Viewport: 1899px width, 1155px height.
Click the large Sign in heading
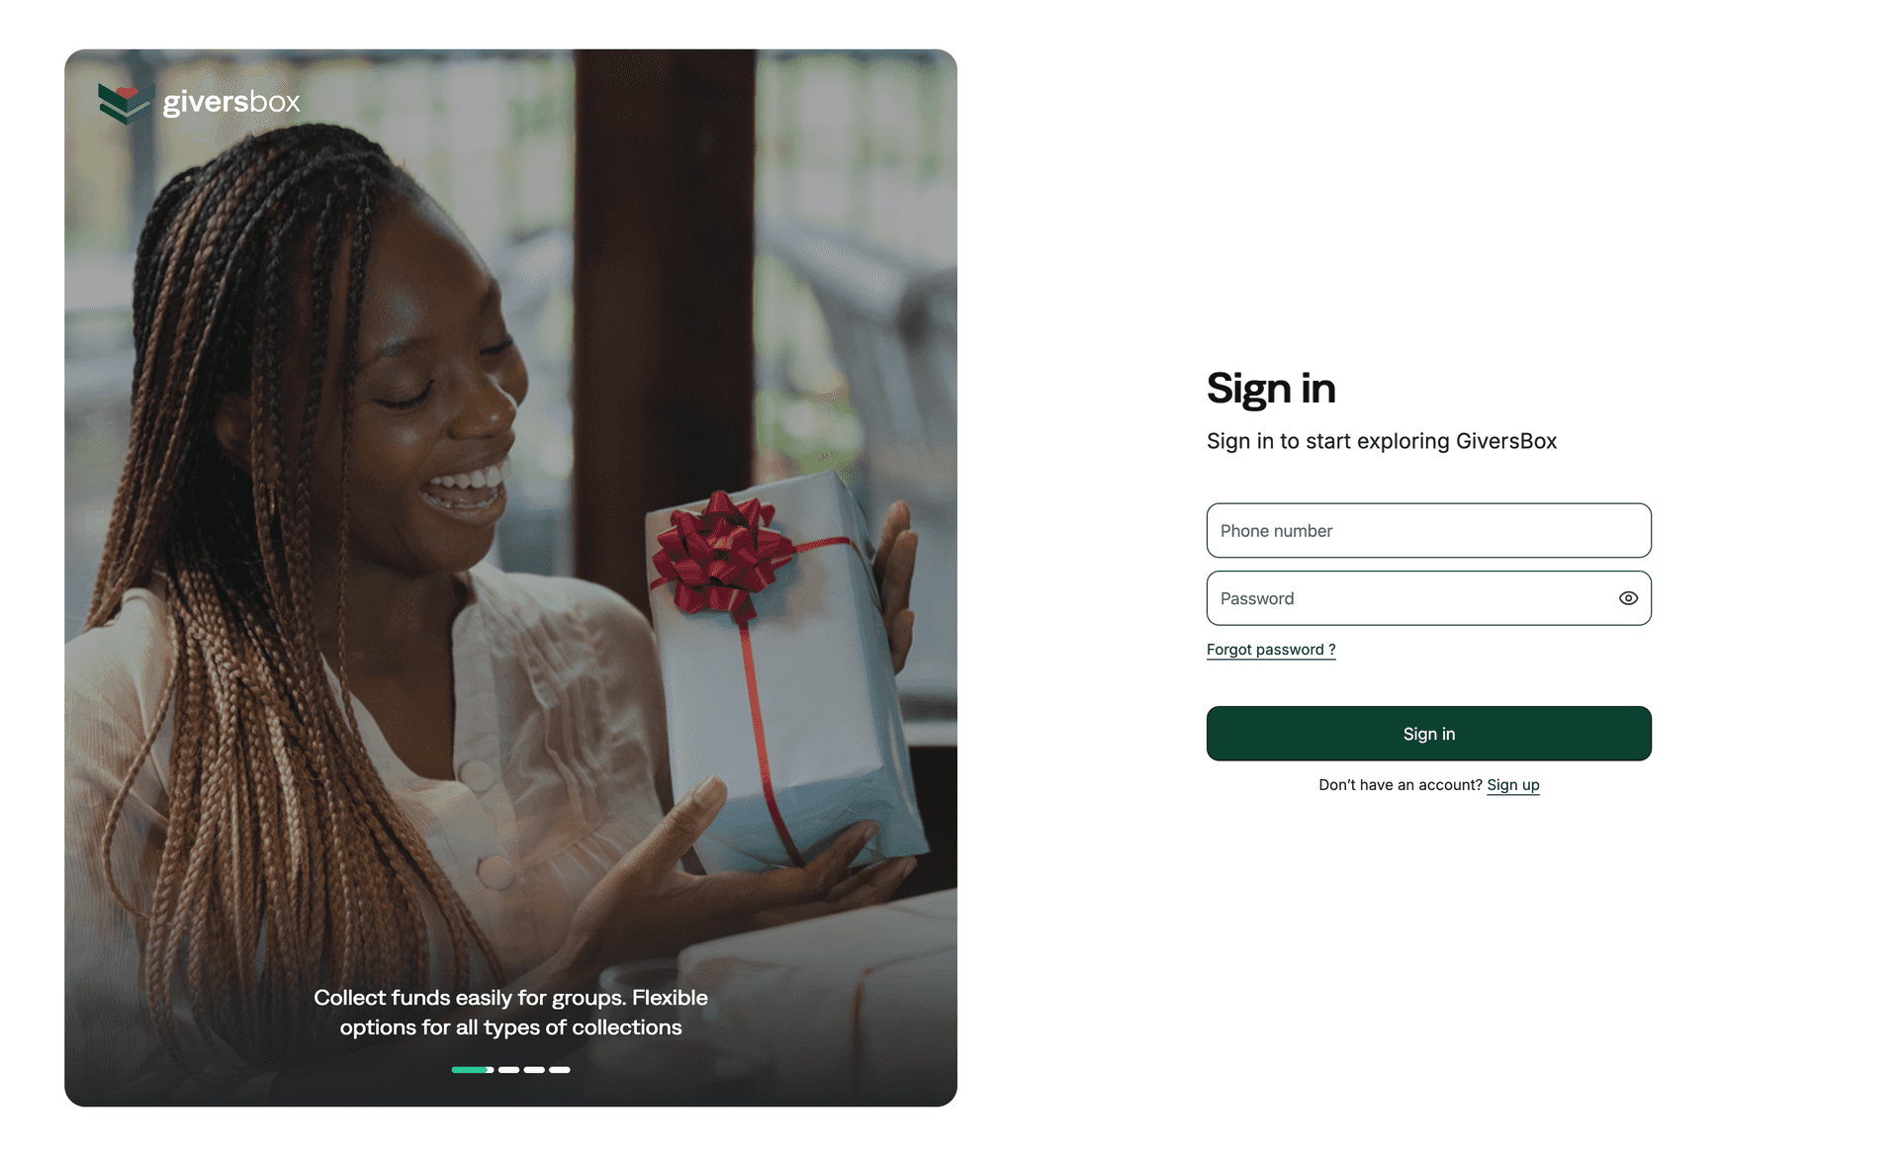click(x=1271, y=389)
